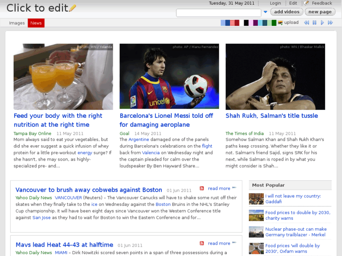Screen dimensions: 342x256
Task: Click 'read more' on the Mavs article
Action: [x=219, y=243]
